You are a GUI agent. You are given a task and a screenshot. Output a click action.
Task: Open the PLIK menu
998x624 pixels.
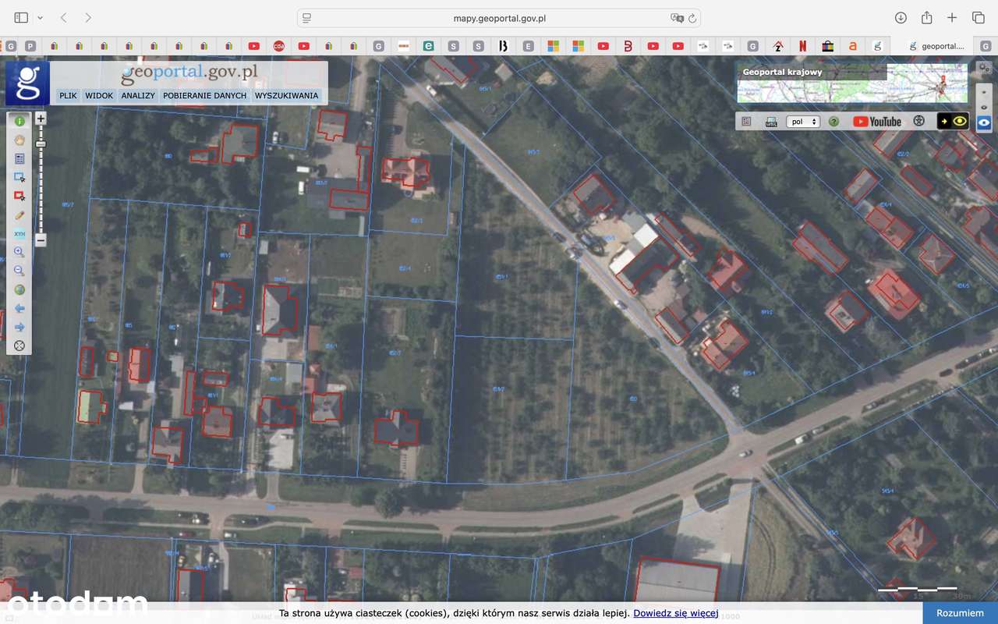tap(68, 95)
